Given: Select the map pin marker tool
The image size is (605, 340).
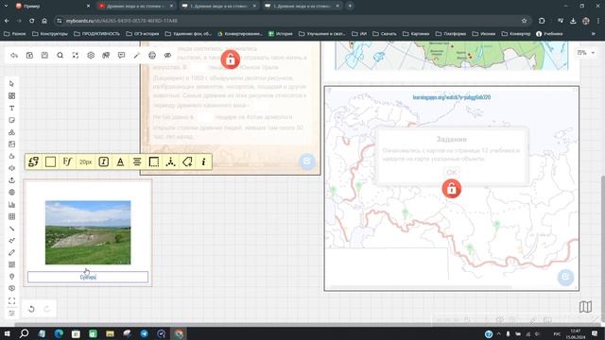Looking at the screenshot, I should point(11,277).
